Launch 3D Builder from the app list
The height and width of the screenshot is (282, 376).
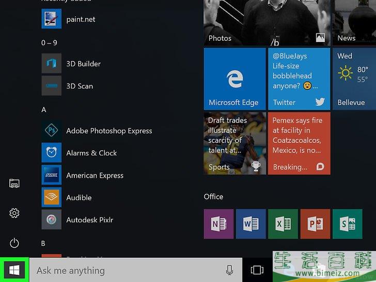click(51, 64)
